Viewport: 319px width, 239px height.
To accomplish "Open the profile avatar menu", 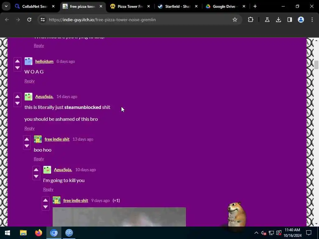I will (301, 20).
